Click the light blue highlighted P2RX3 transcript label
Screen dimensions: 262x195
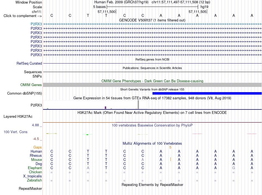36,24
